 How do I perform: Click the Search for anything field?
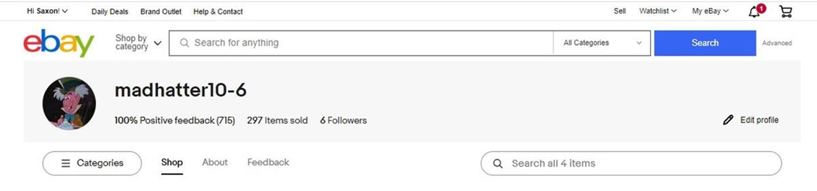click(x=362, y=43)
